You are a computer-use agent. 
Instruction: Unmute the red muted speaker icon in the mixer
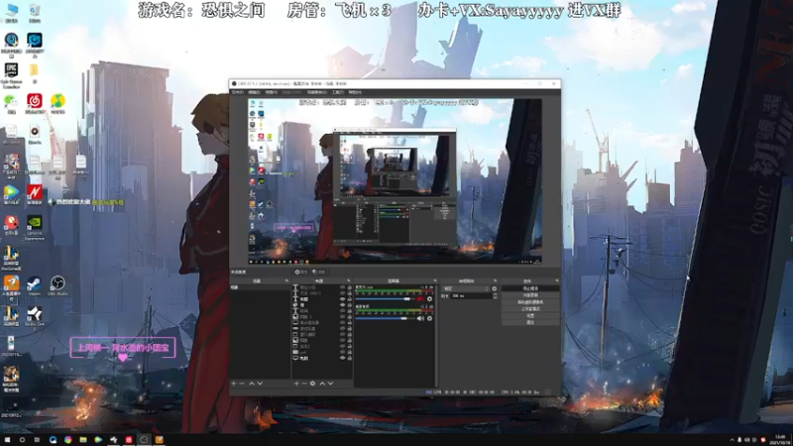(420, 299)
